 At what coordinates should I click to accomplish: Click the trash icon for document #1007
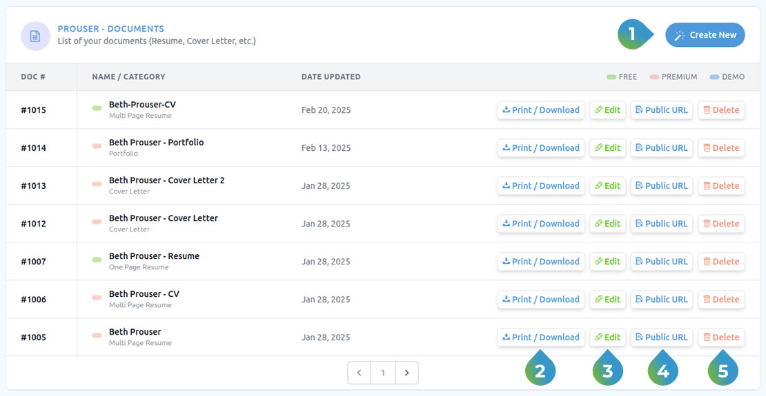point(706,262)
